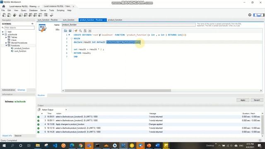
Task: Switch to sum_function - Routine tab
Action: click(x=48, y=20)
